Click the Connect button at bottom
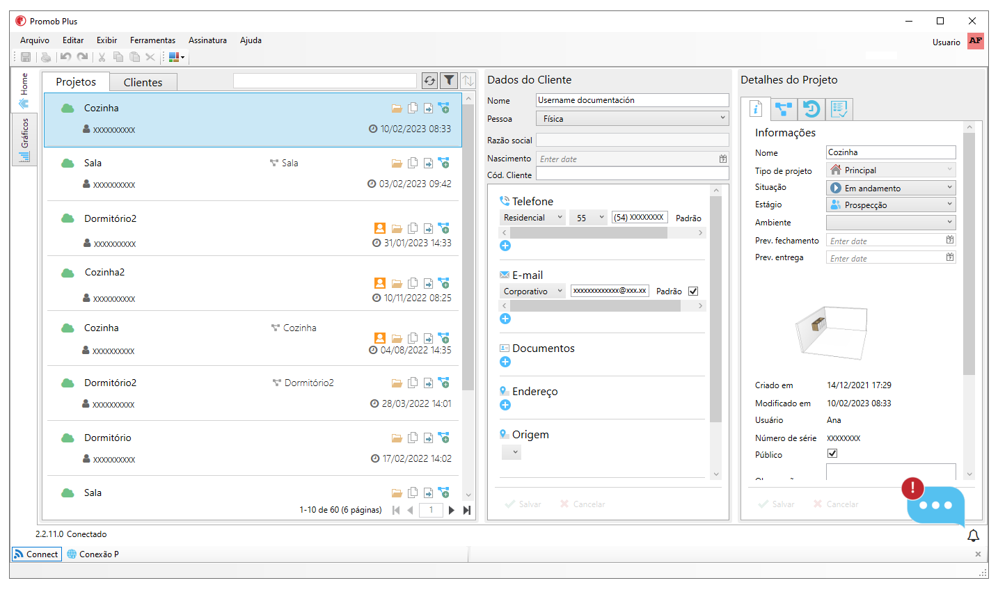Image resolution: width=998 pixels, height=592 pixels. point(36,554)
